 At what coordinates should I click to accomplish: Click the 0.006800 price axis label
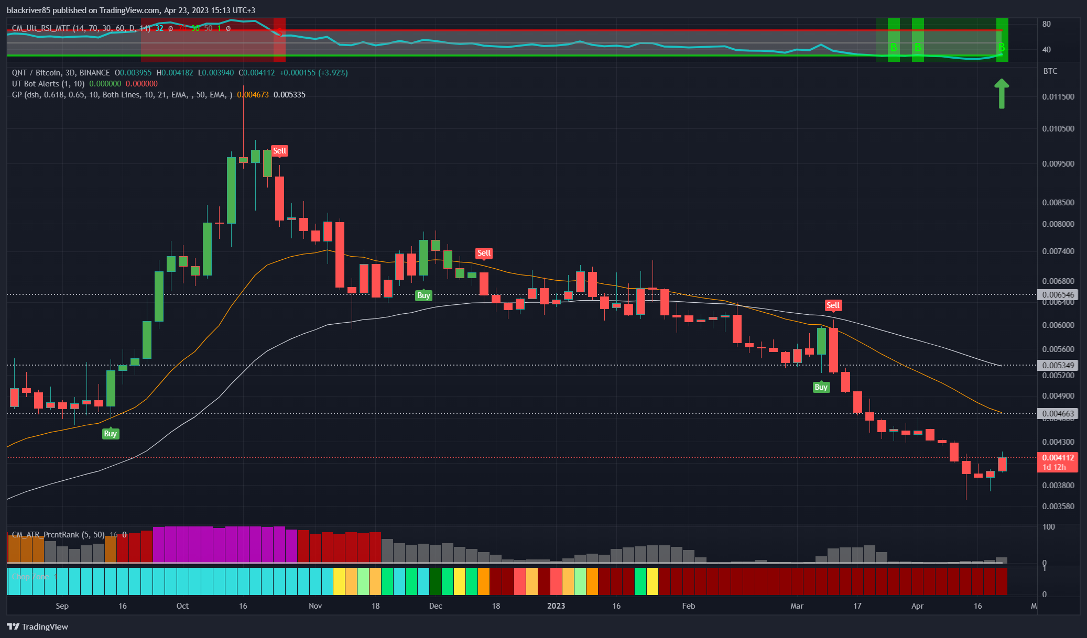point(1058,281)
